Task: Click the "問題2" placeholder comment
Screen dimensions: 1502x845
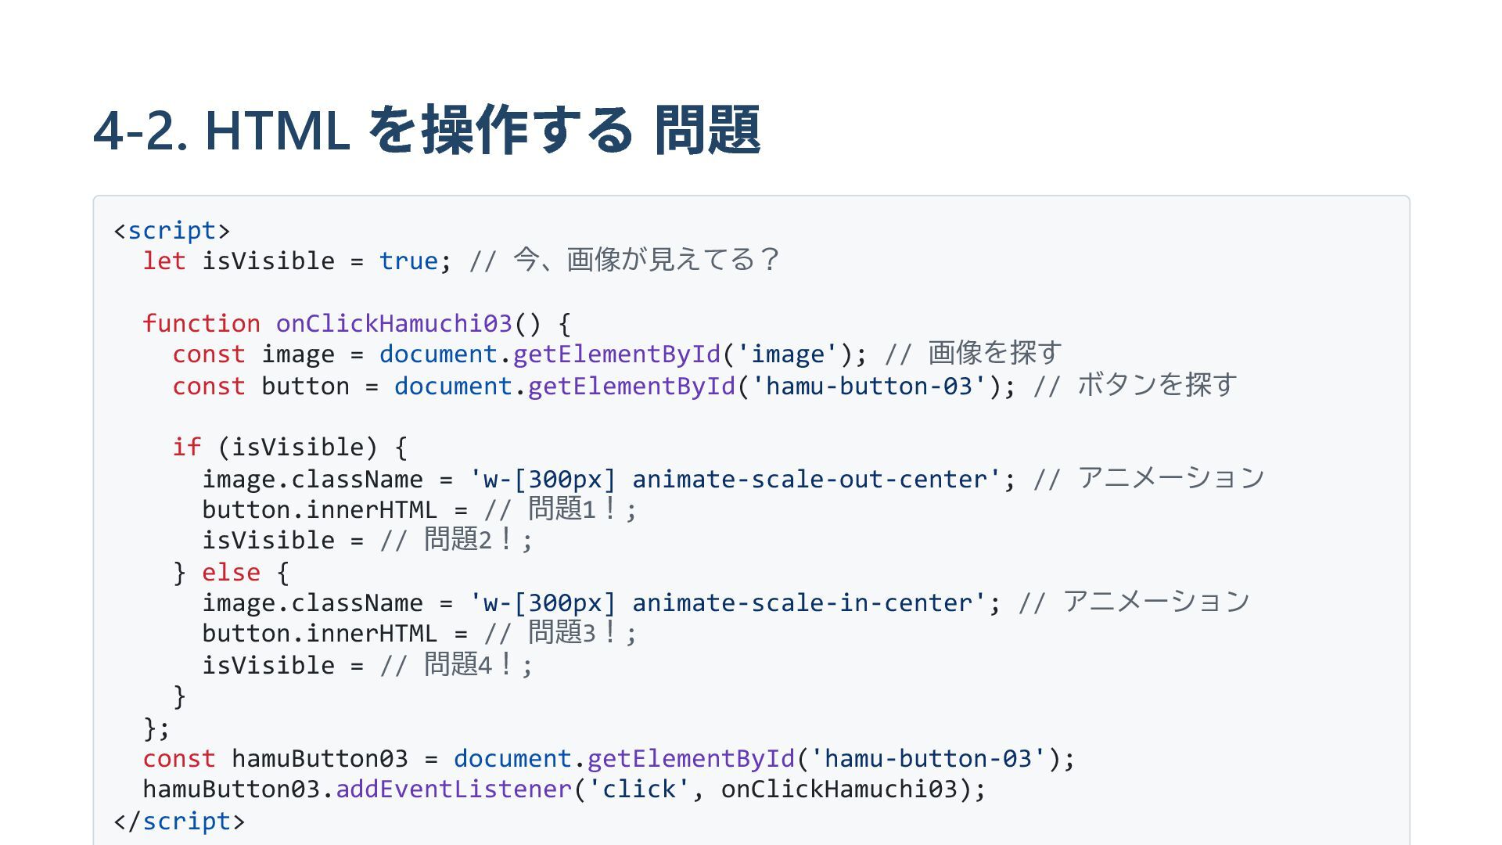Action: pyautogui.click(x=458, y=541)
